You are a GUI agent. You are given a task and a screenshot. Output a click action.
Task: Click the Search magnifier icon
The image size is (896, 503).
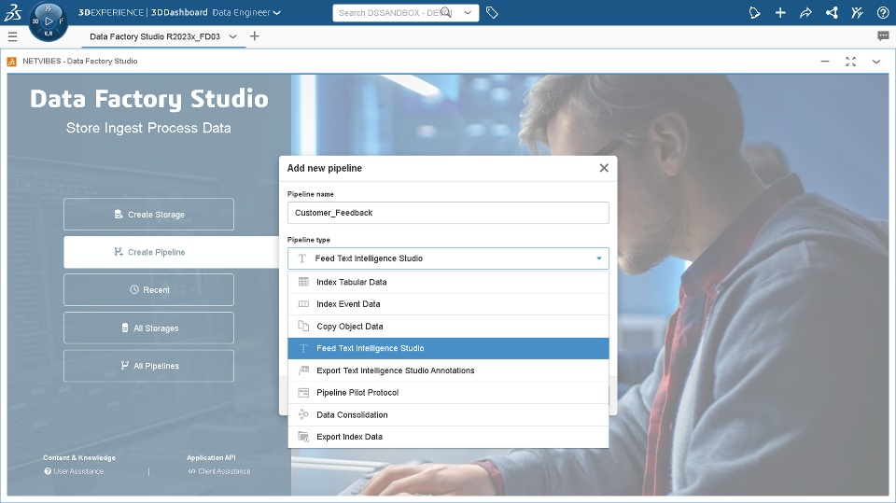(447, 12)
